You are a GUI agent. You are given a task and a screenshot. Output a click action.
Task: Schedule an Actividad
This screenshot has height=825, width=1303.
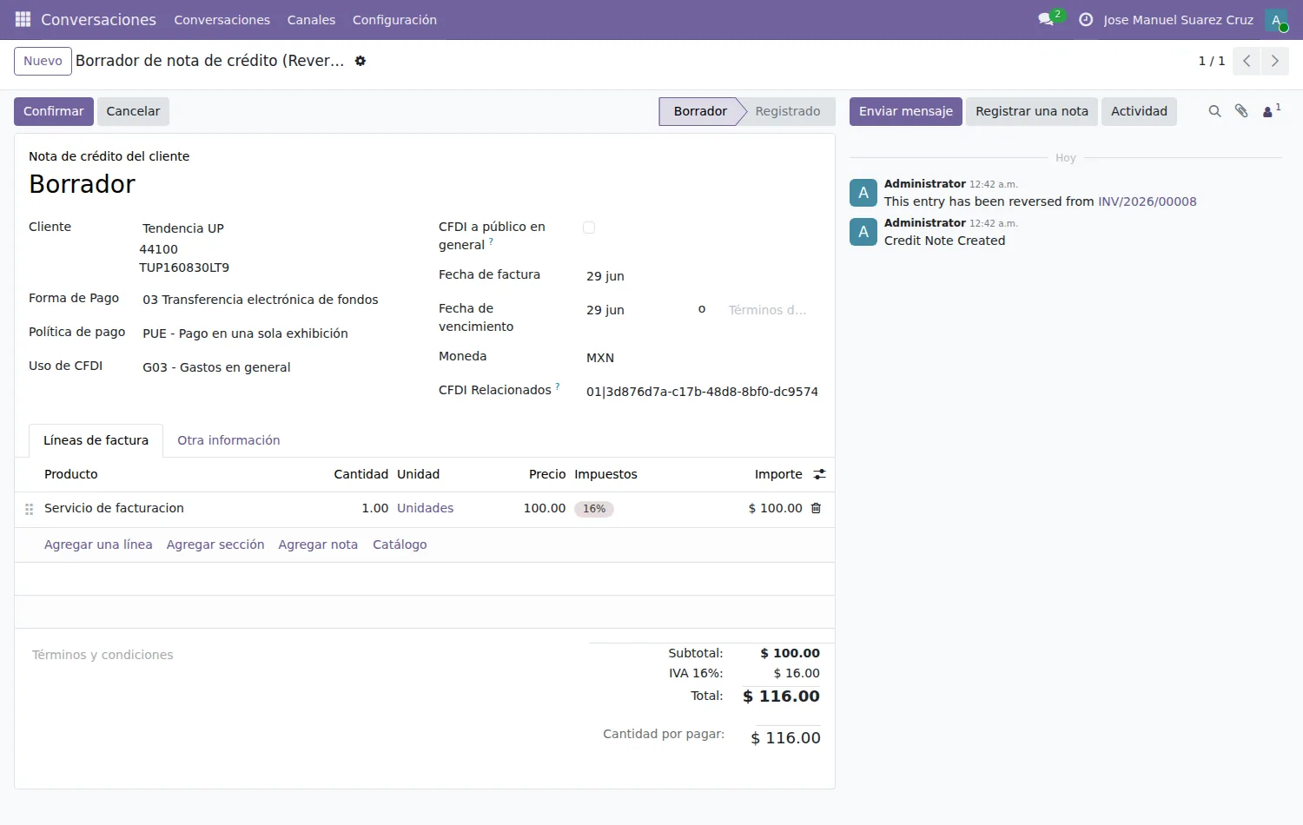tap(1139, 111)
